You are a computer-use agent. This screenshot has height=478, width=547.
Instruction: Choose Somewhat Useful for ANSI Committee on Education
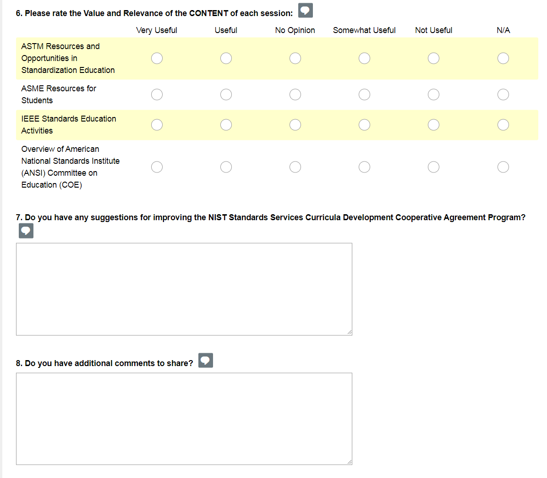[x=364, y=167]
